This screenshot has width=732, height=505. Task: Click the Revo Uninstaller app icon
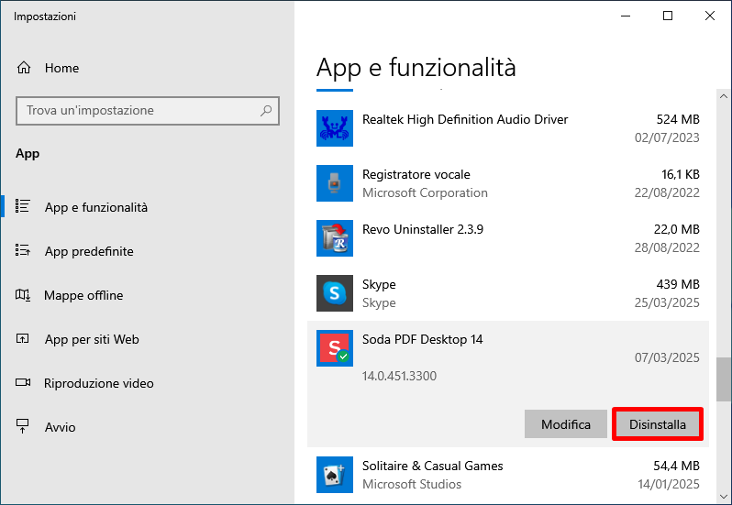[x=334, y=238]
